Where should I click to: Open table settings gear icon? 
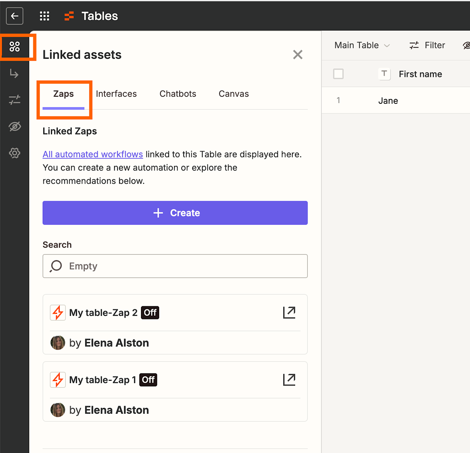tap(14, 153)
